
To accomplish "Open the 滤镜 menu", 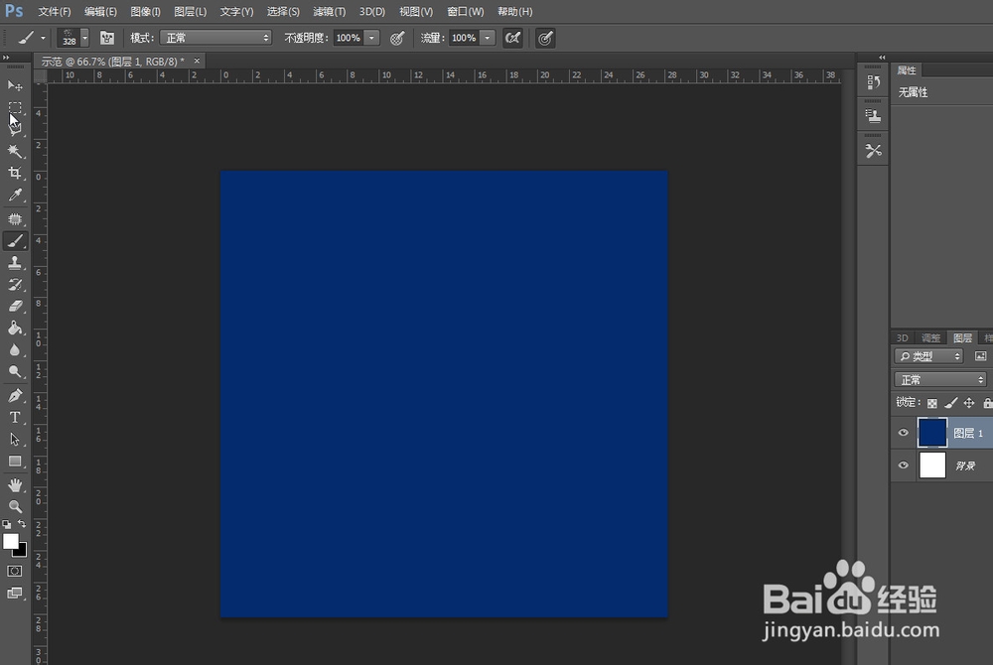I will 329,11.
